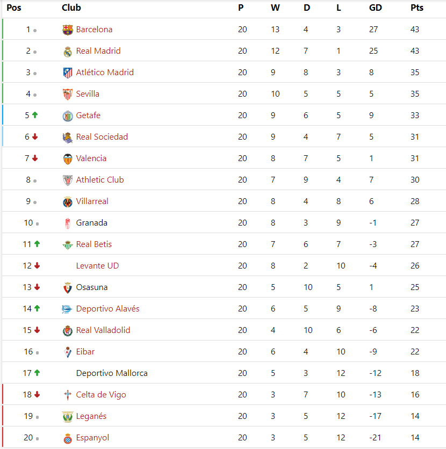Click the Getafe round badge icon
Viewport: 446px width, 449px height.
pyautogui.click(x=68, y=116)
